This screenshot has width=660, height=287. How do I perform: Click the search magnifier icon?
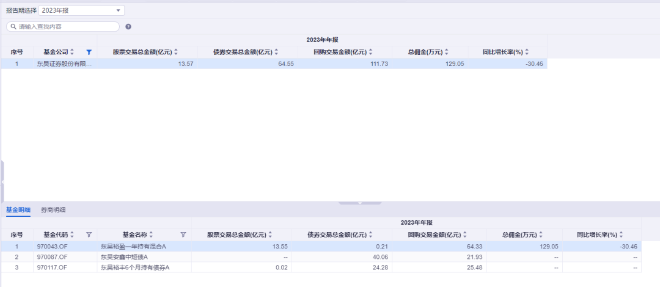tap(13, 26)
